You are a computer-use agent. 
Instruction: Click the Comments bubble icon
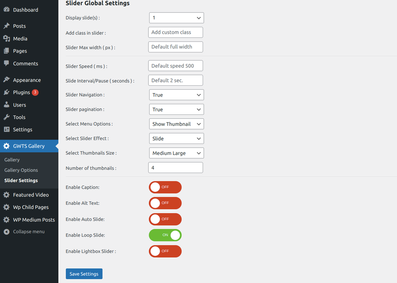pyautogui.click(x=7, y=63)
